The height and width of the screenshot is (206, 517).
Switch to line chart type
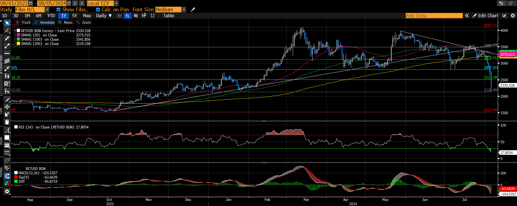click(x=120, y=16)
